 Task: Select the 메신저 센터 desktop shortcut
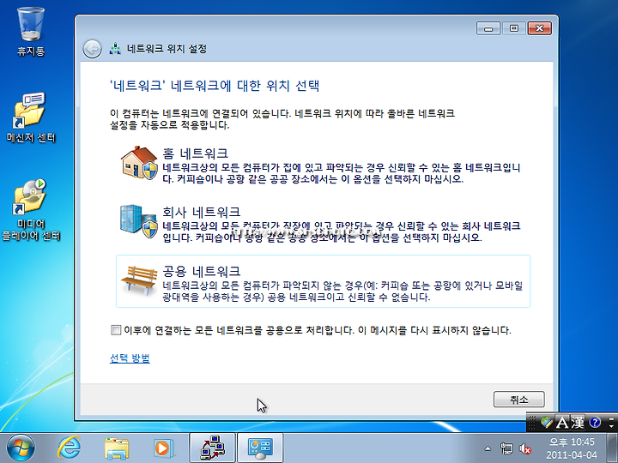pos(30,117)
